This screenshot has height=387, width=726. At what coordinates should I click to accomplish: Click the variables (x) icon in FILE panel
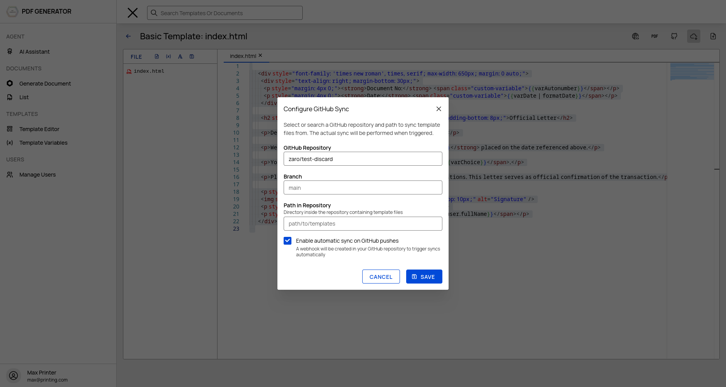click(x=168, y=56)
